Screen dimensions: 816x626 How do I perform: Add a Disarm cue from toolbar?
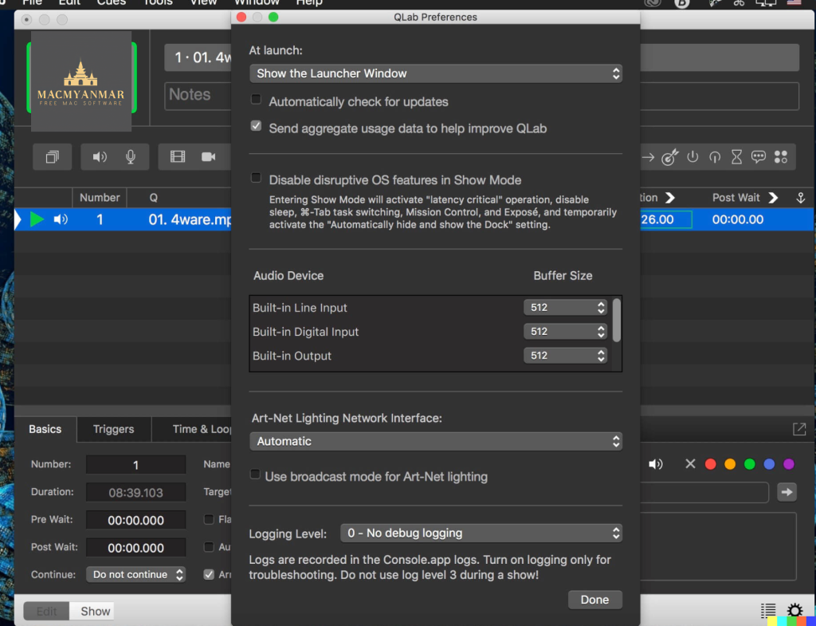pyautogui.click(x=715, y=157)
